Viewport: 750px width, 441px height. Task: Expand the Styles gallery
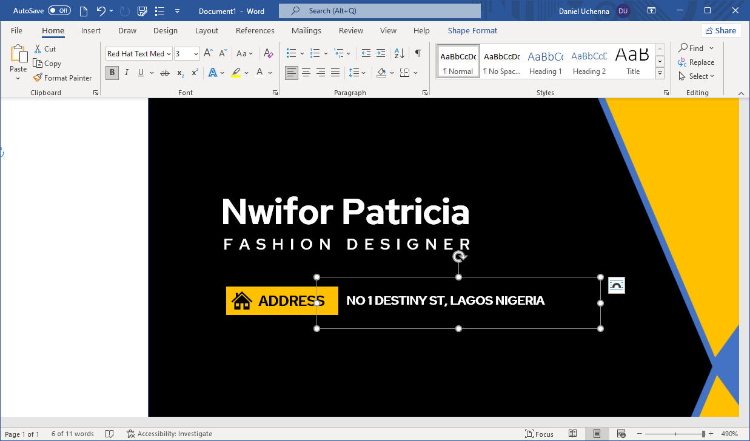[x=660, y=74]
